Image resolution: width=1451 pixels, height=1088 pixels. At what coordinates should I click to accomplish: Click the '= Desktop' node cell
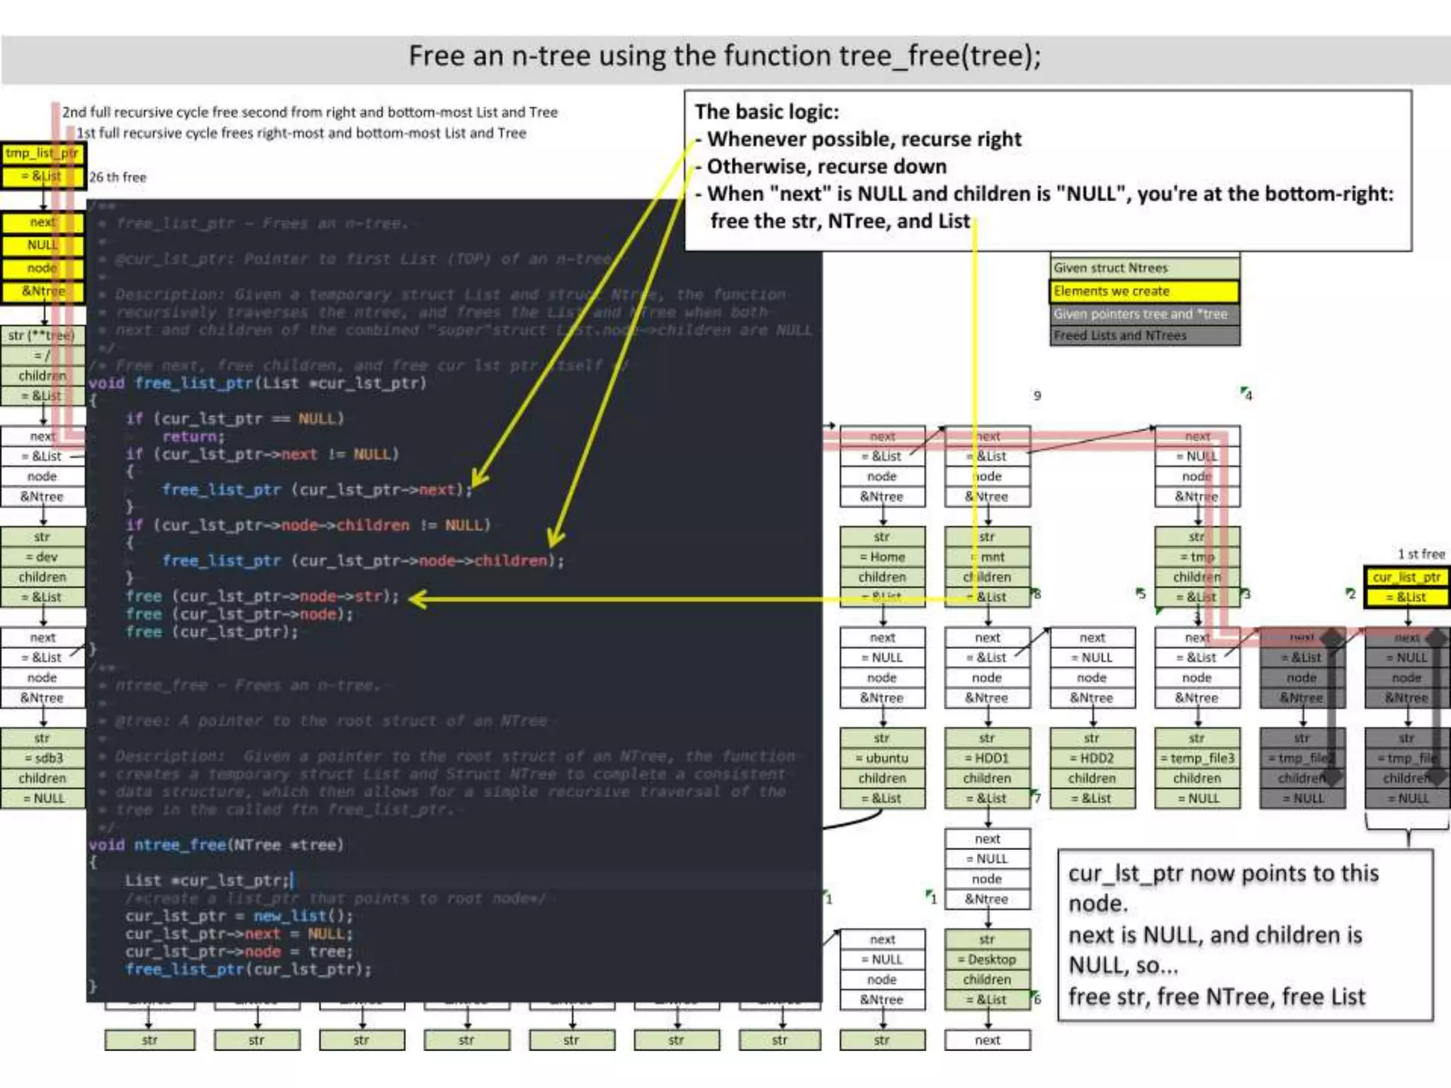tap(987, 959)
